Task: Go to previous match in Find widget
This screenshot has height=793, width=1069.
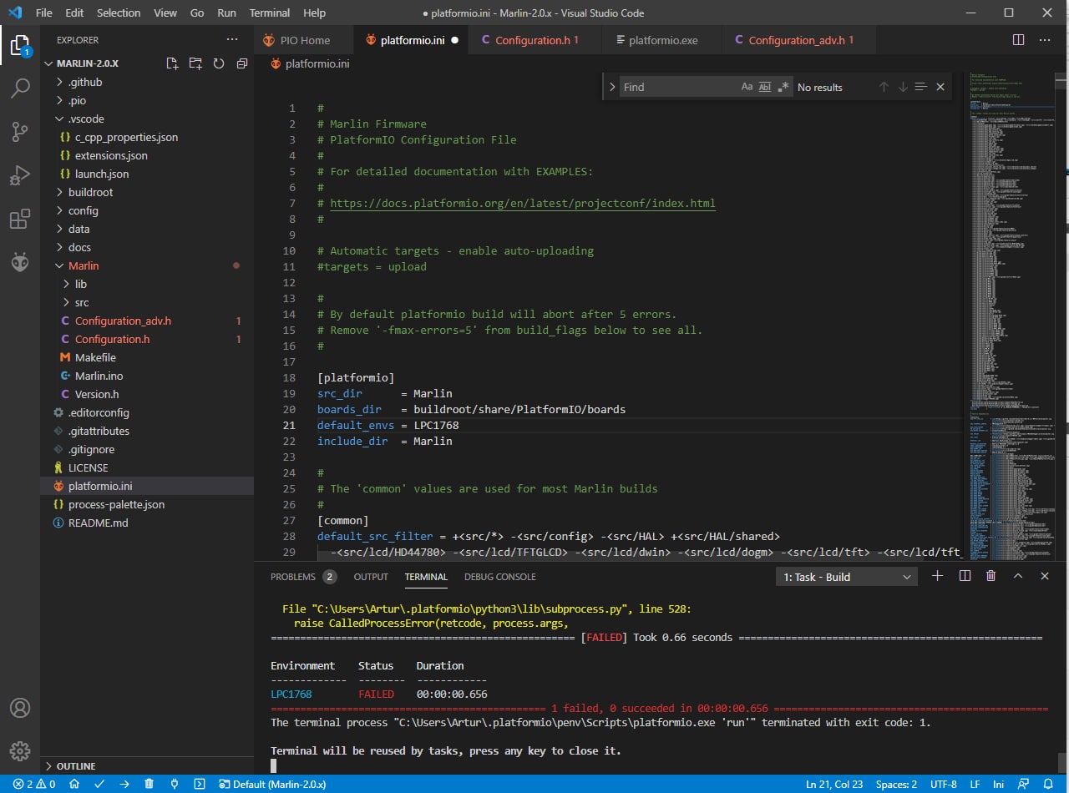Action: pyautogui.click(x=884, y=87)
